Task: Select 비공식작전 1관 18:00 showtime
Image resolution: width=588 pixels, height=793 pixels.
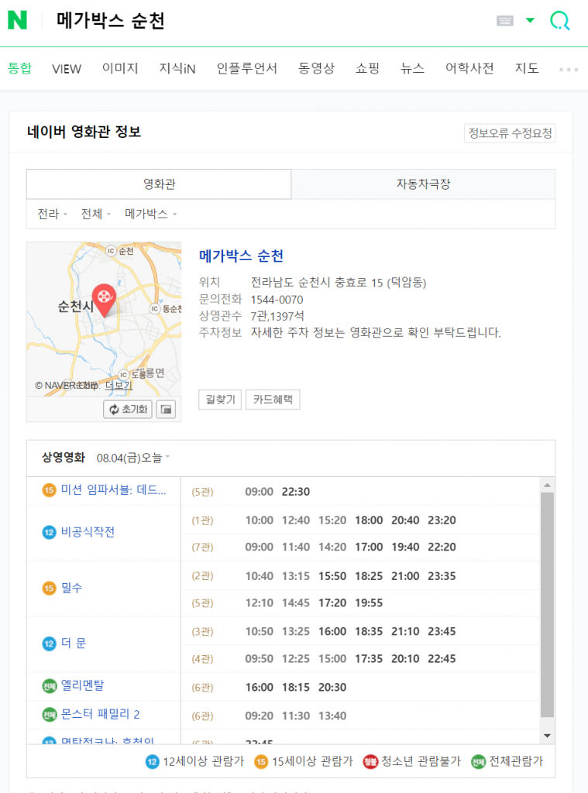Action: pyautogui.click(x=369, y=520)
